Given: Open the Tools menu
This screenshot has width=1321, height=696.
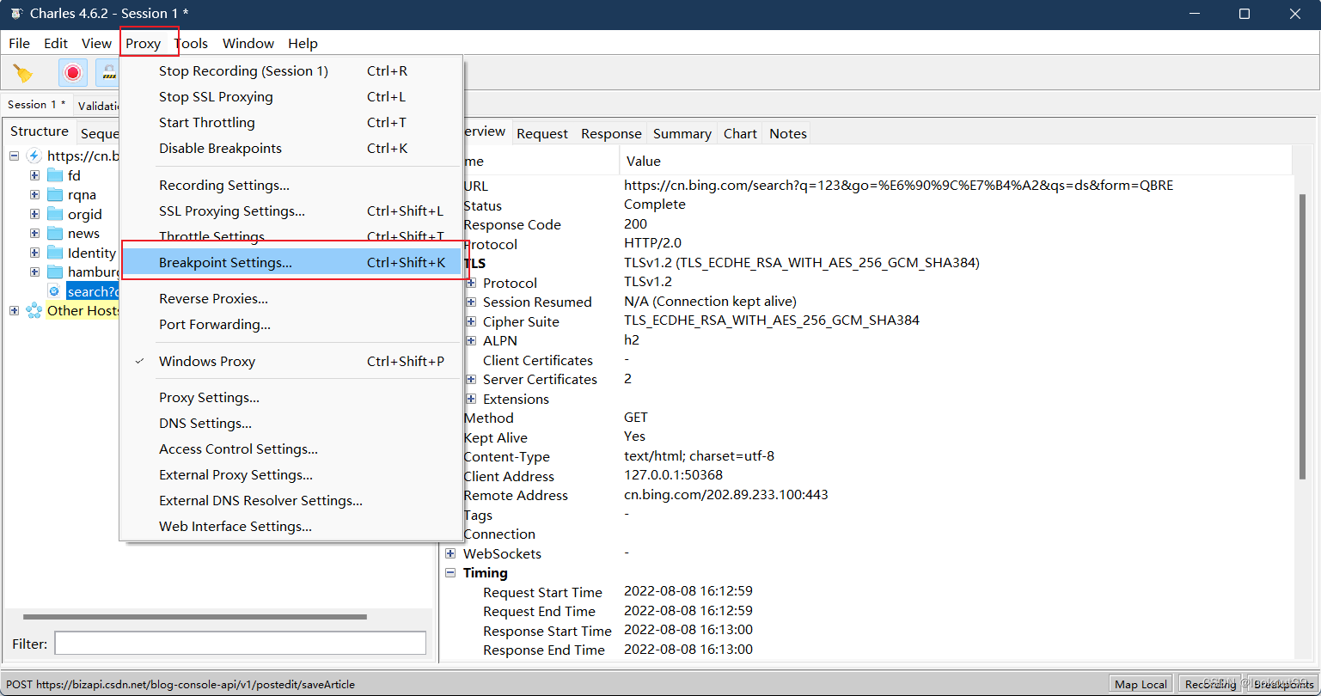Looking at the screenshot, I should (191, 43).
